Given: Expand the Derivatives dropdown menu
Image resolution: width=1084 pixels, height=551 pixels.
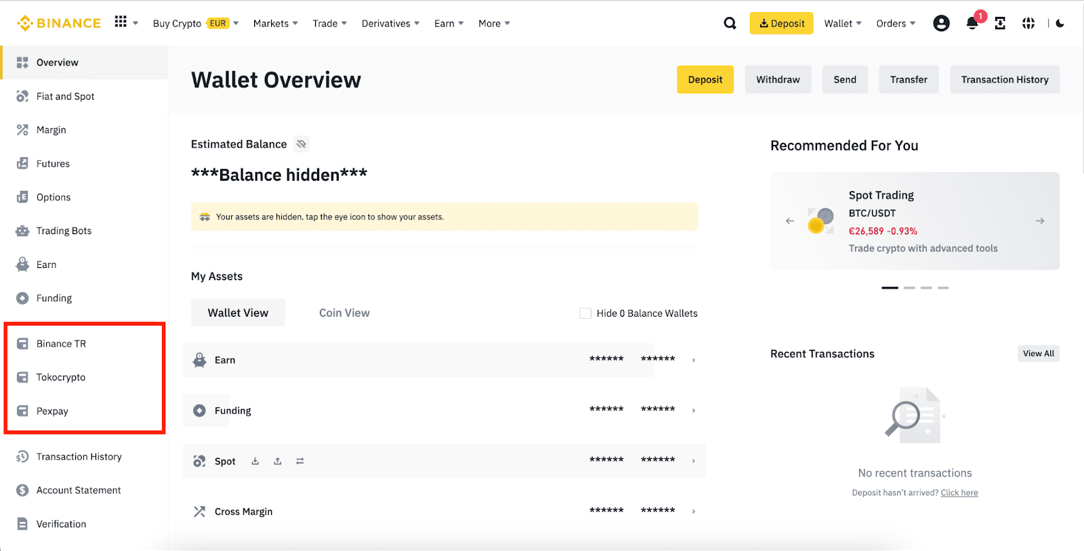Looking at the screenshot, I should pyautogui.click(x=390, y=24).
